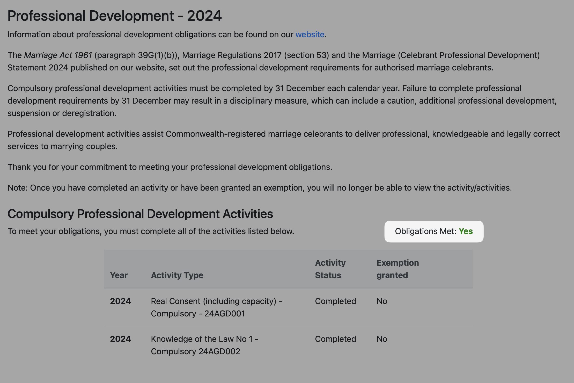Click Completed status for Knowledge of Law
Viewport: 574px width, 383px height.
pos(335,339)
